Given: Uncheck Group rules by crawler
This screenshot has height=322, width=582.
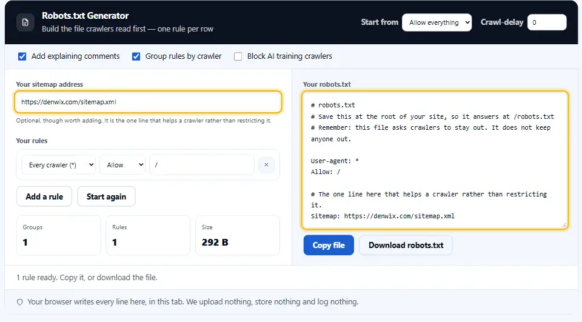Looking at the screenshot, I should tap(136, 56).
